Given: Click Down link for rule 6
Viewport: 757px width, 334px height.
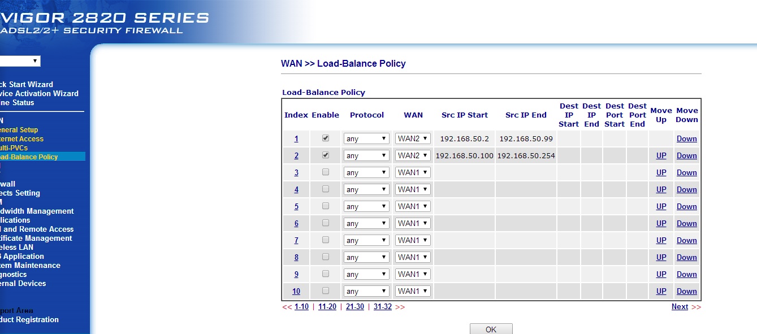Looking at the screenshot, I should (687, 223).
